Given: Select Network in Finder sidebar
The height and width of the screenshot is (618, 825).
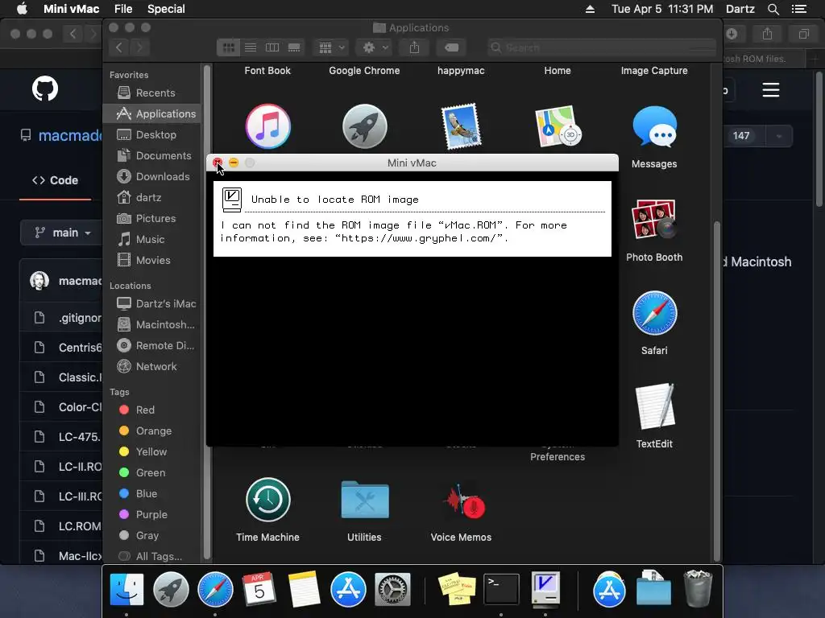Looking at the screenshot, I should point(152,366).
